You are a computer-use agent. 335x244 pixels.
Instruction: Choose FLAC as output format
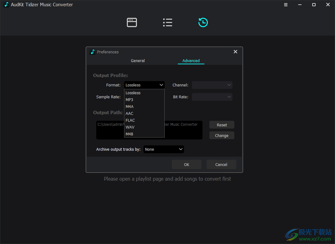tap(130, 120)
